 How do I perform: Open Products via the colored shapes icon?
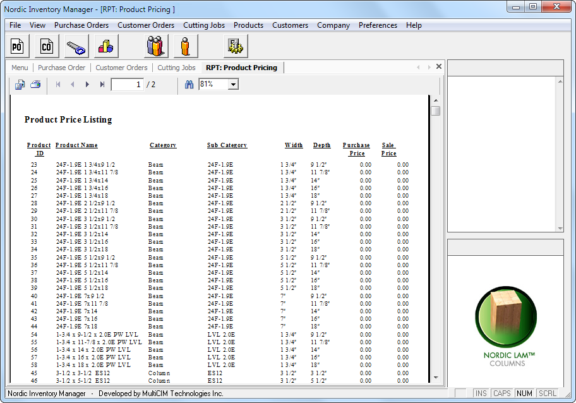(x=106, y=46)
